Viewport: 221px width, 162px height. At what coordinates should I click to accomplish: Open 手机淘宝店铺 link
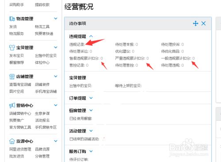click(46, 91)
